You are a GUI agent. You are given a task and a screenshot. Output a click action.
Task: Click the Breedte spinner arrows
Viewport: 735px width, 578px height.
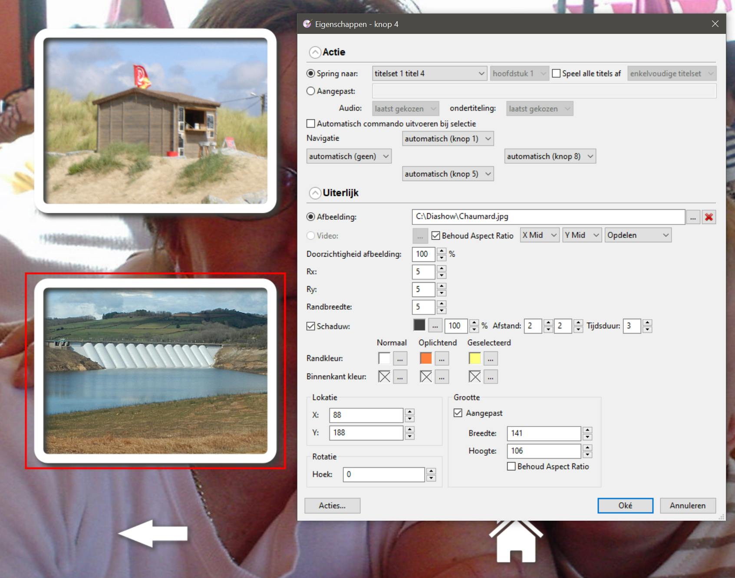587,433
